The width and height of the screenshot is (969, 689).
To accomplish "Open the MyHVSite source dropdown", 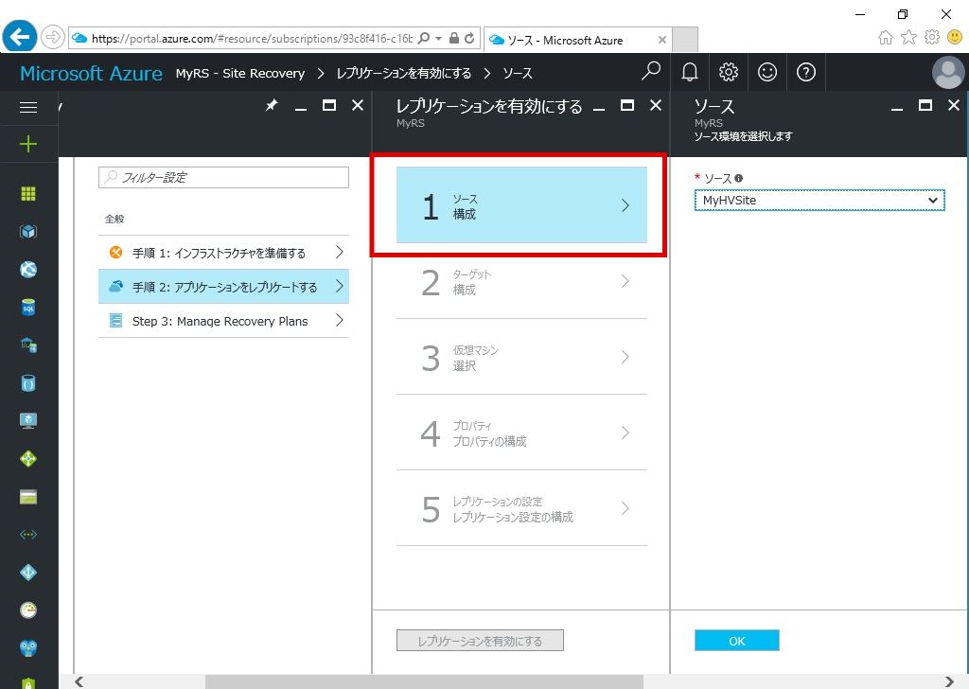I will tap(819, 201).
